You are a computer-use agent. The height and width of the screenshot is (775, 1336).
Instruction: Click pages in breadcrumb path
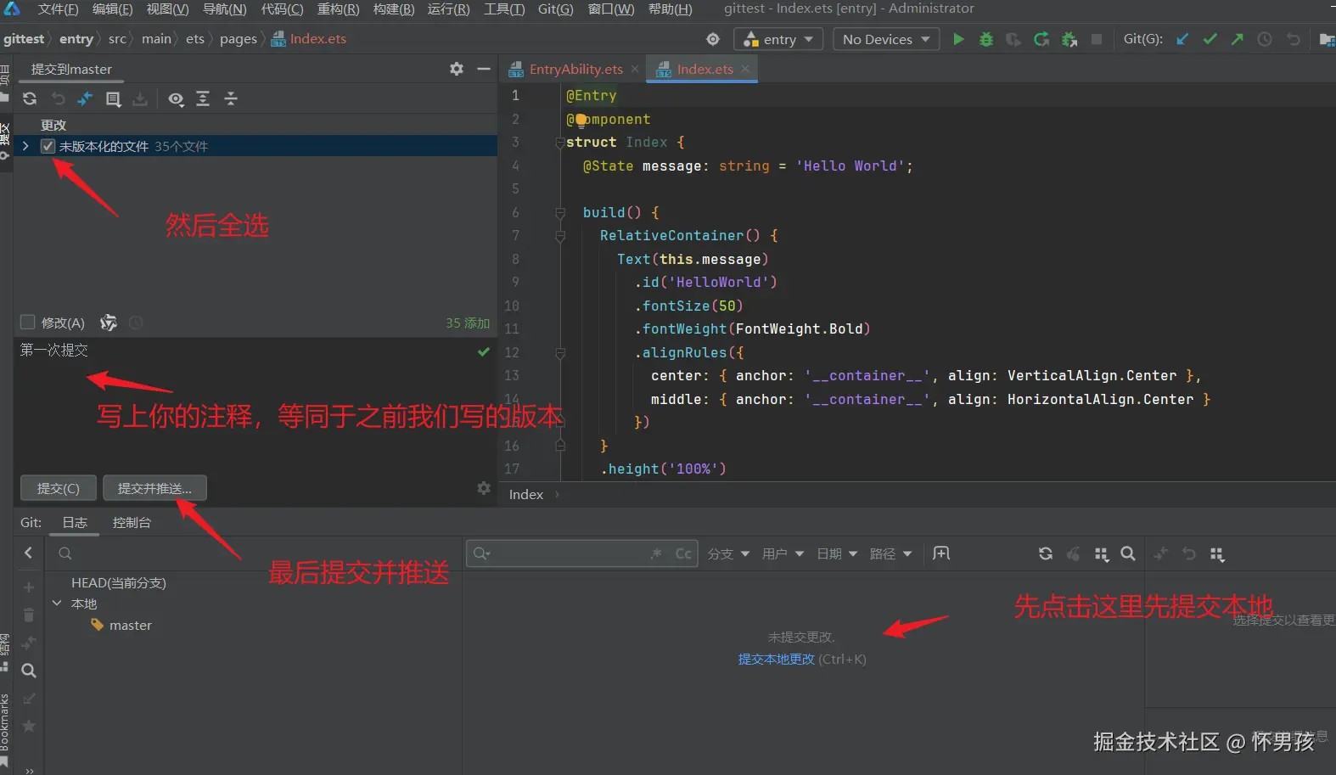click(239, 39)
